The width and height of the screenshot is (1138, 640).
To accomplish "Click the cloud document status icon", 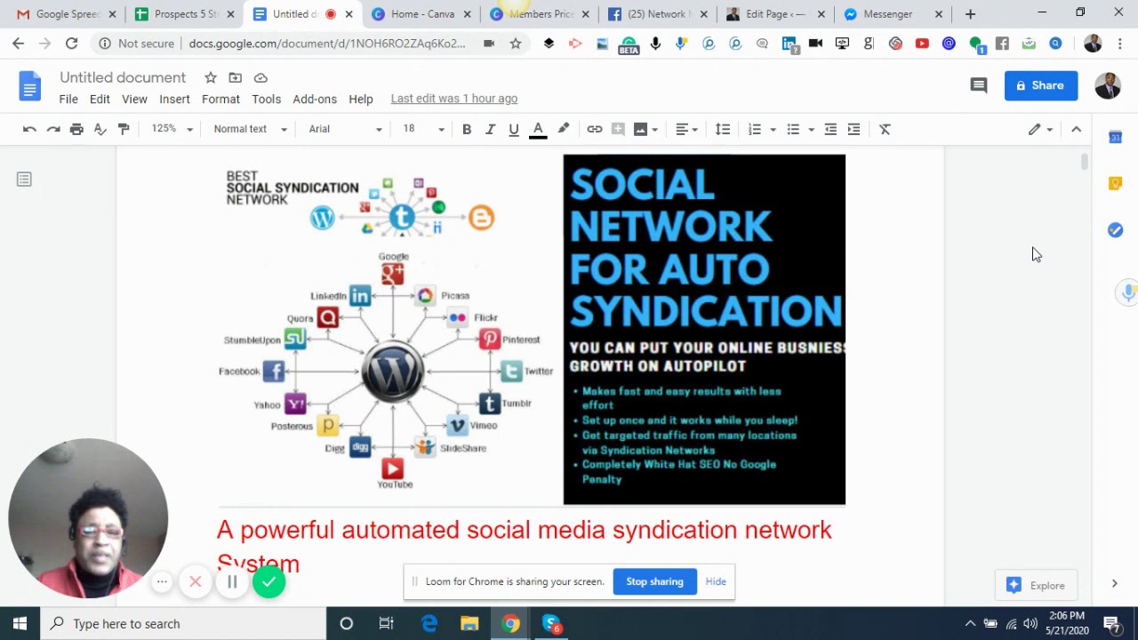I will pyautogui.click(x=260, y=78).
